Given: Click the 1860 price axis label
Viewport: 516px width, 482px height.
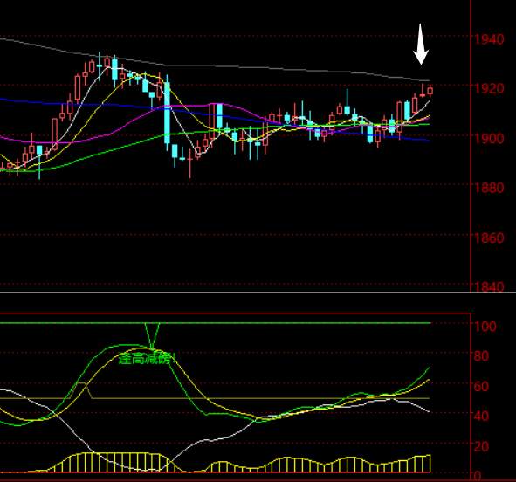Looking at the screenshot, I should (x=489, y=238).
